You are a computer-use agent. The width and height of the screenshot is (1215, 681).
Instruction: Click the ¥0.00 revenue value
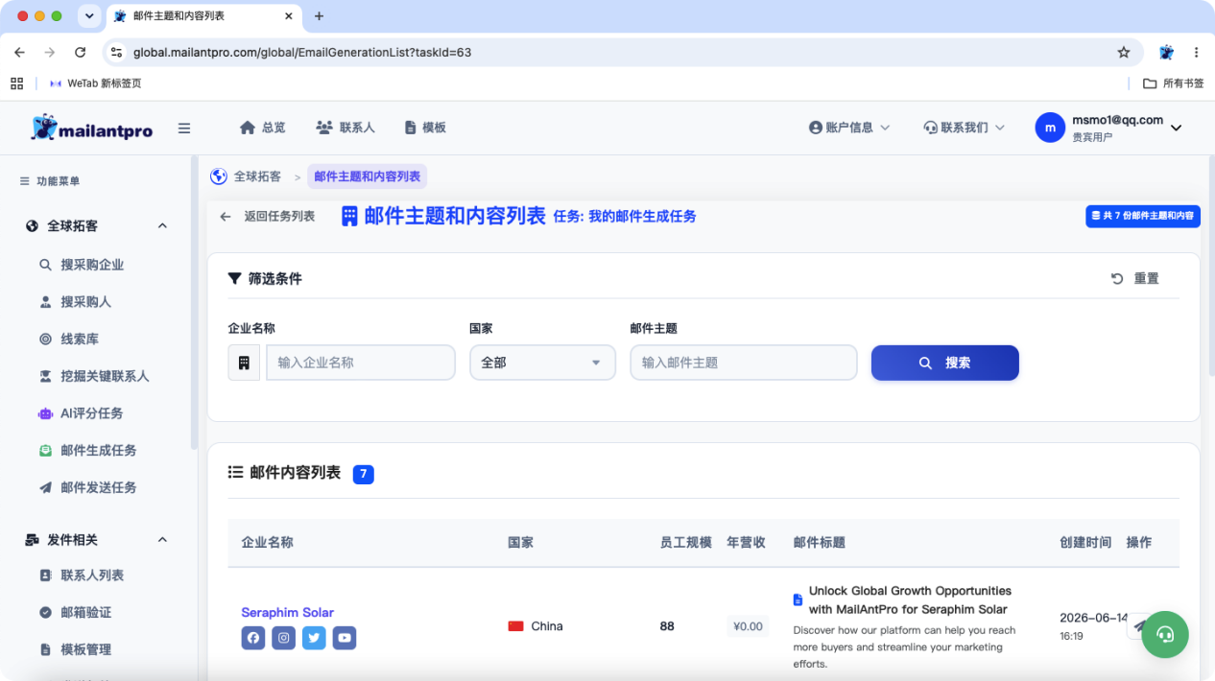click(748, 626)
